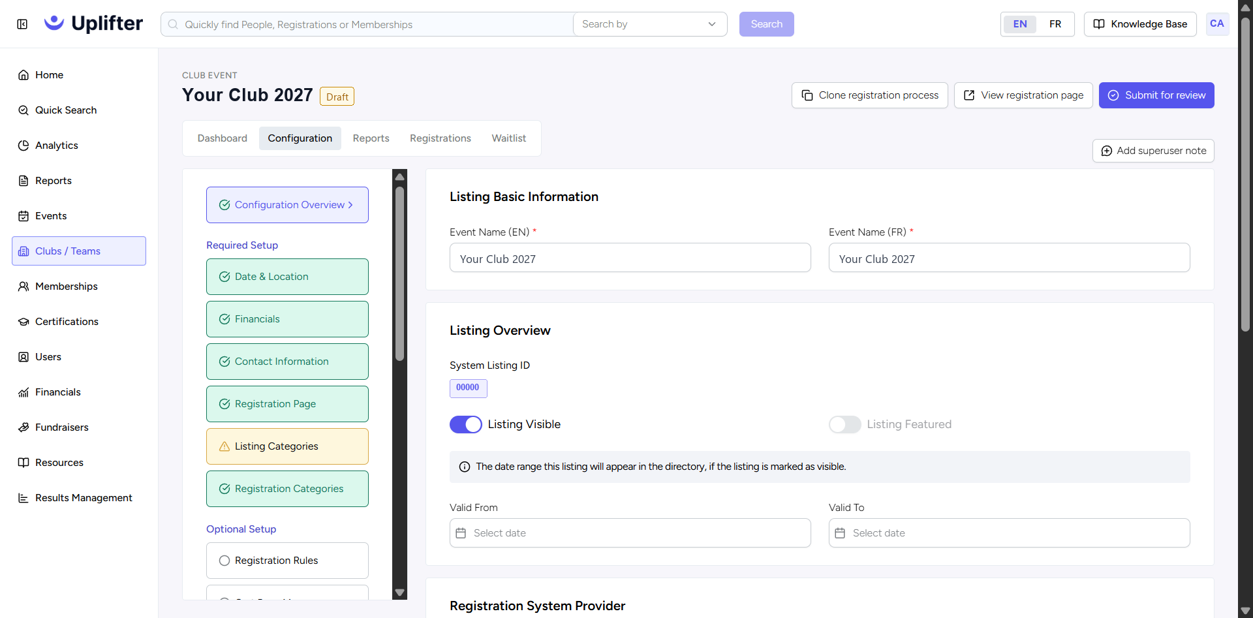Open the Events calendar icon

(x=23, y=216)
